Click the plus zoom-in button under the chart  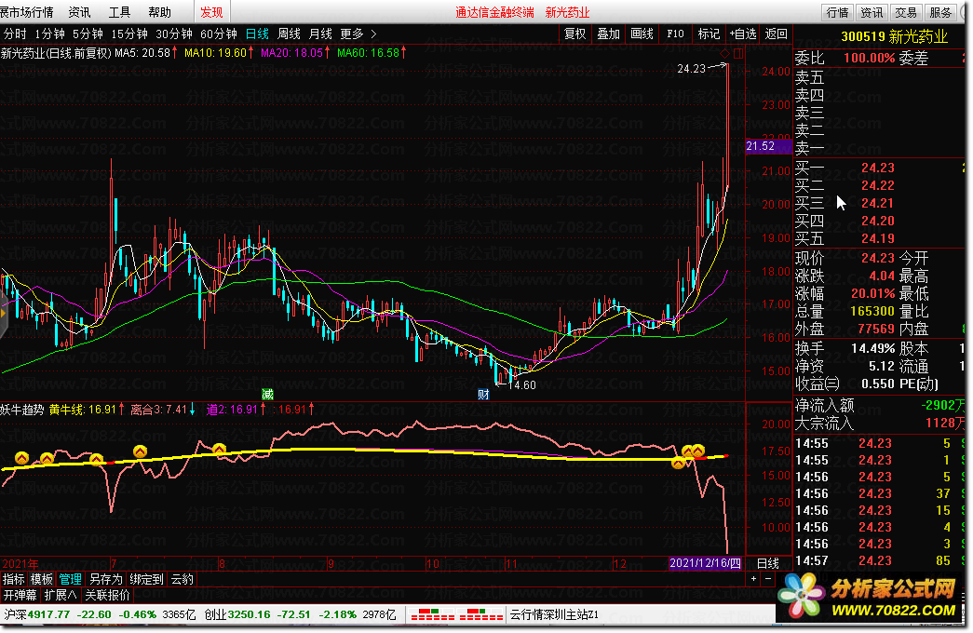pos(753,578)
